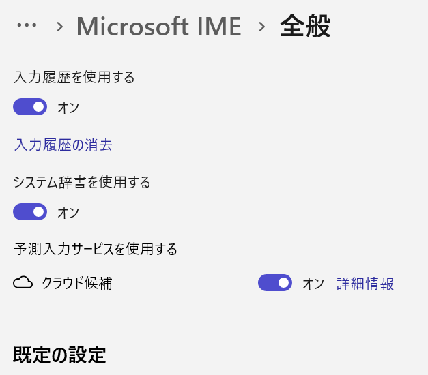
Task: Click the 予測入力サービスを使用する label
Action: coord(96,250)
